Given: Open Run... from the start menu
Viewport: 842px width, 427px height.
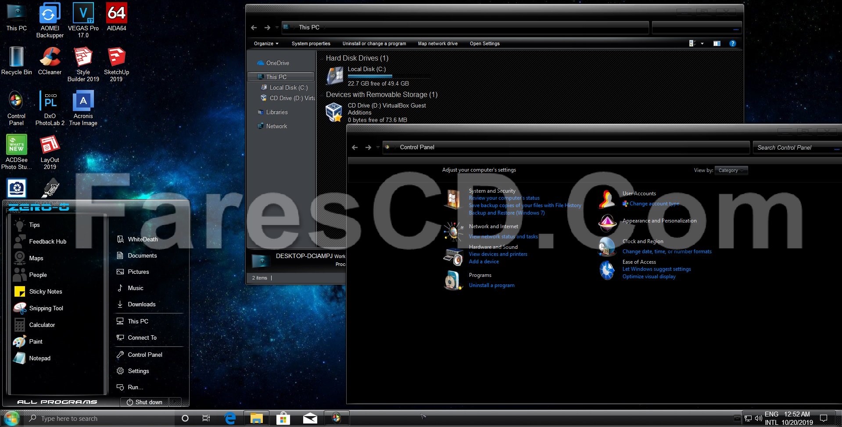Looking at the screenshot, I should [x=130, y=387].
